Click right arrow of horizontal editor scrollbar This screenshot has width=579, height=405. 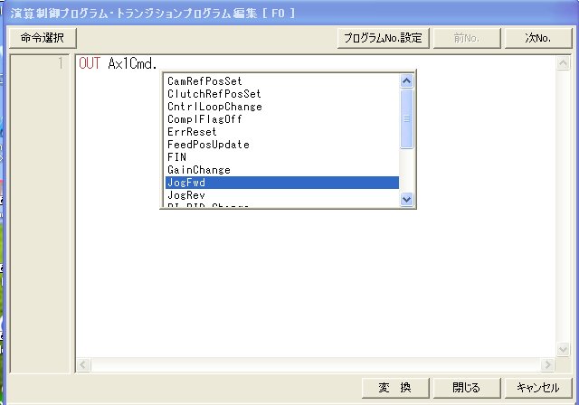click(546, 364)
